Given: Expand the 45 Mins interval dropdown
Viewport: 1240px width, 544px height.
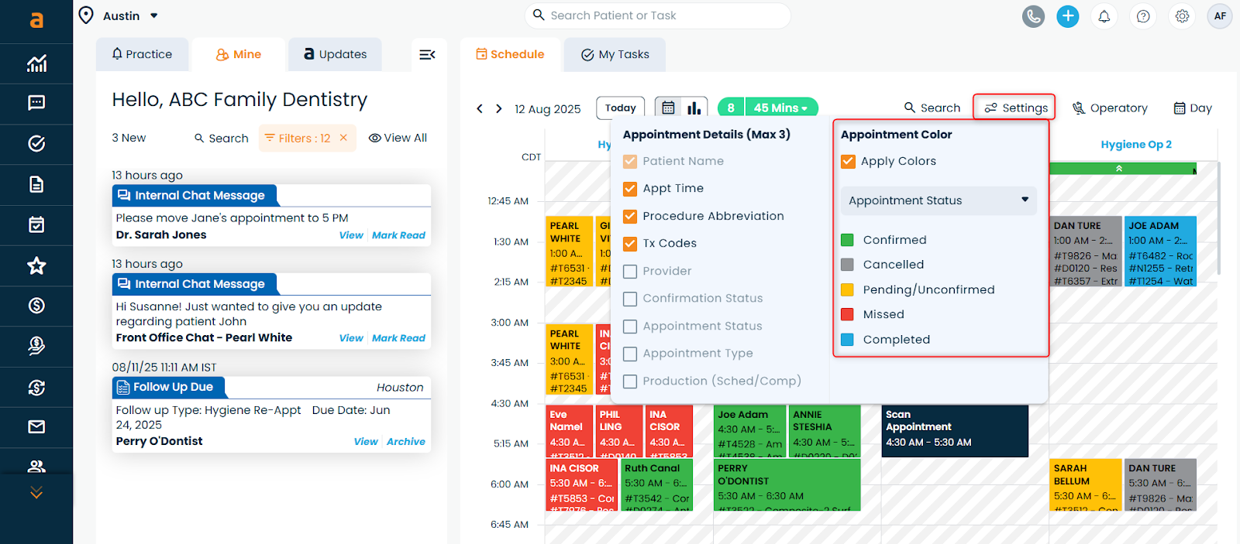Looking at the screenshot, I should pos(780,108).
